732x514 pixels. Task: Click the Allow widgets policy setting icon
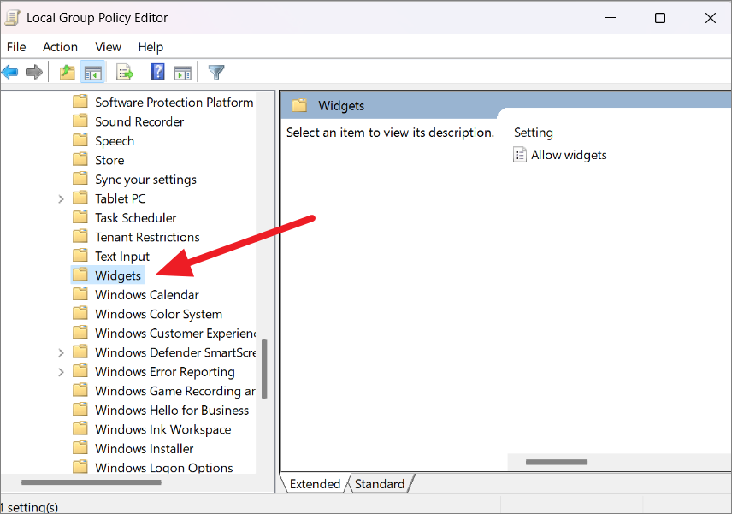tap(520, 155)
